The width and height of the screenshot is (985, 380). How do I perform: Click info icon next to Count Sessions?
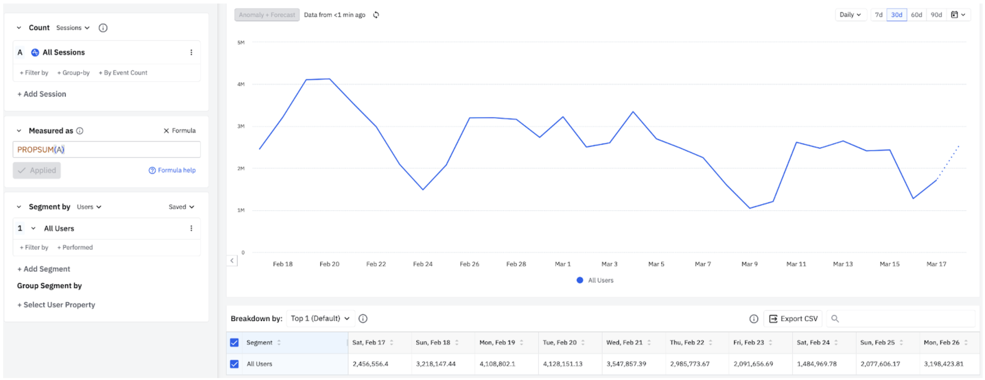tap(103, 28)
